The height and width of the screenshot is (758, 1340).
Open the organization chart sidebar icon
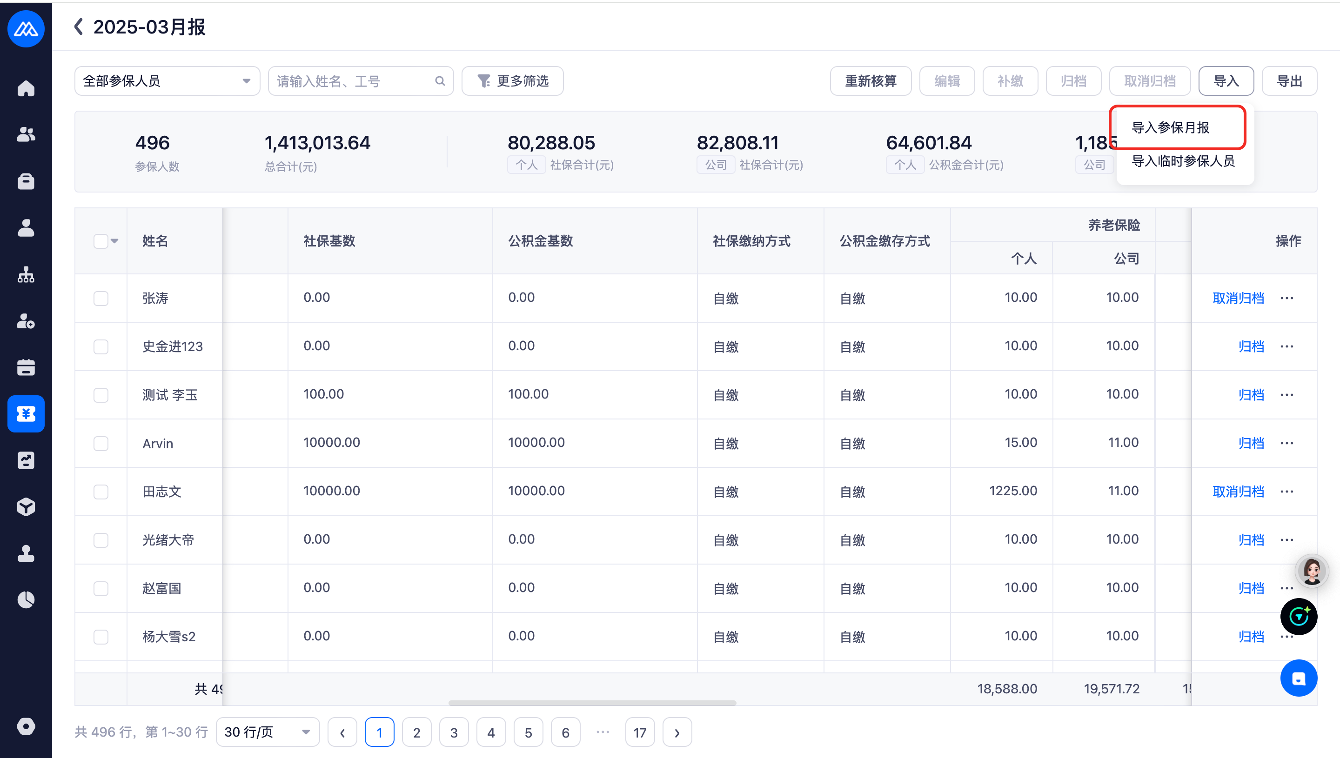26,274
